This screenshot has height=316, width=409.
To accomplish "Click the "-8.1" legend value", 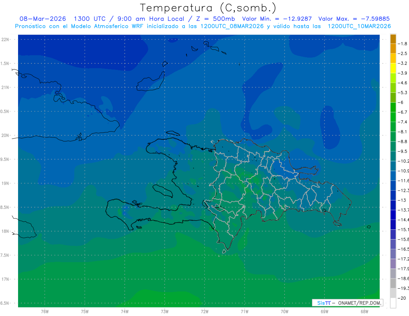I will 403,132.
